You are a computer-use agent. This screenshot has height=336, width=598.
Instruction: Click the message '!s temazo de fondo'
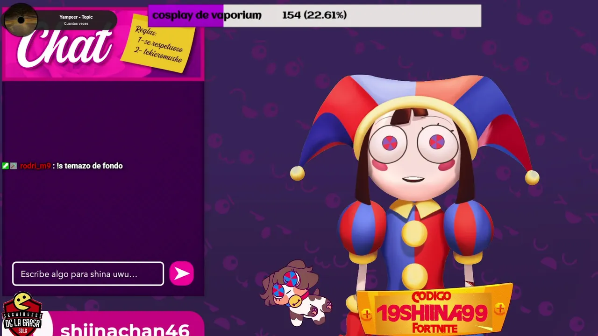click(89, 166)
